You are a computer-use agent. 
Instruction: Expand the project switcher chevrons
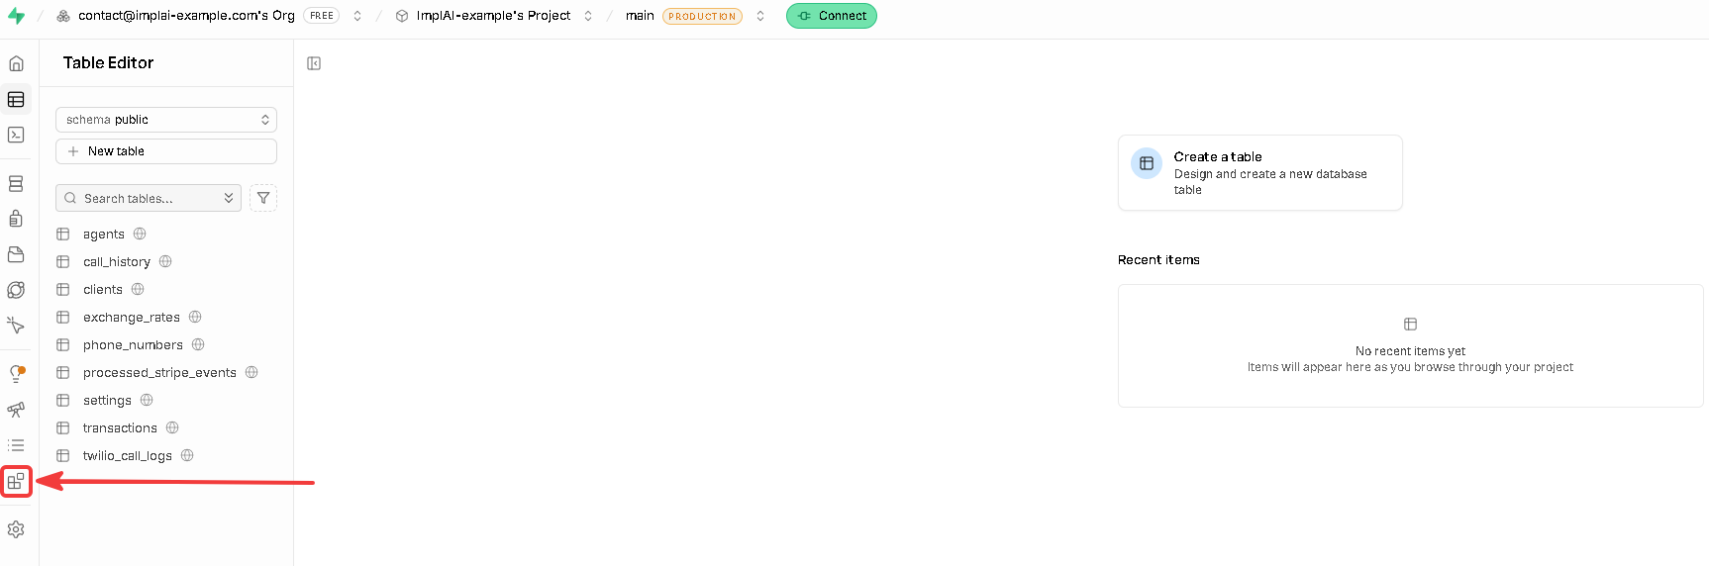[x=588, y=16]
